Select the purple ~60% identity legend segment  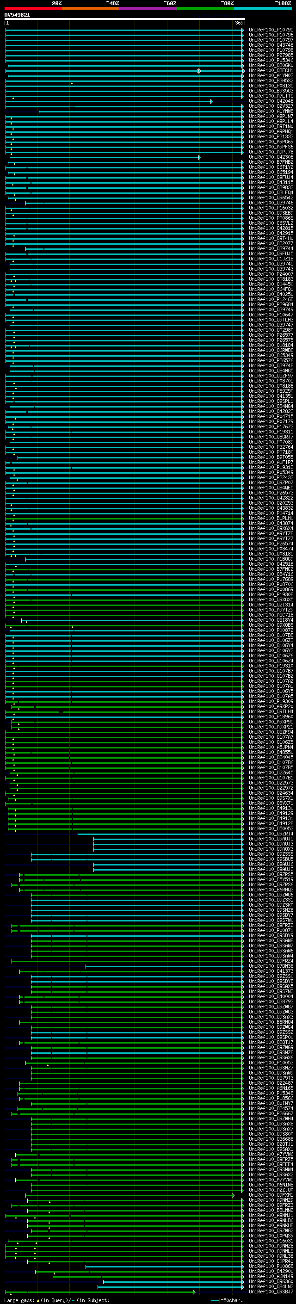(x=148, y=8)
